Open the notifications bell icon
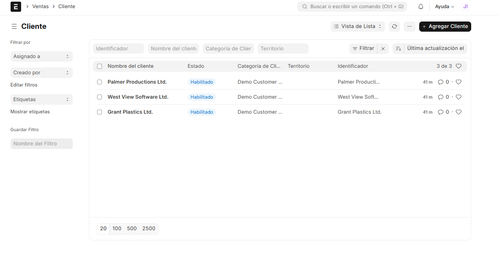 (x=421, y=6)
